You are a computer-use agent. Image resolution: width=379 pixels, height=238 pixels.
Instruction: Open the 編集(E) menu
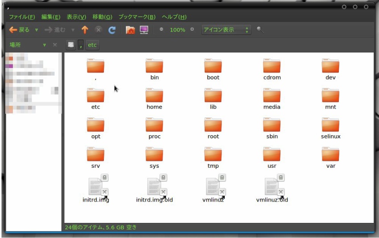(51, 17)
